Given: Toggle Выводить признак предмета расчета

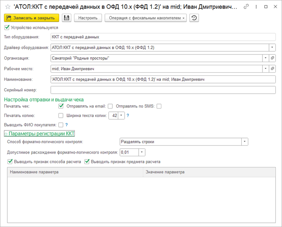Looking at the screenshot, I should [x=87, y=161].
